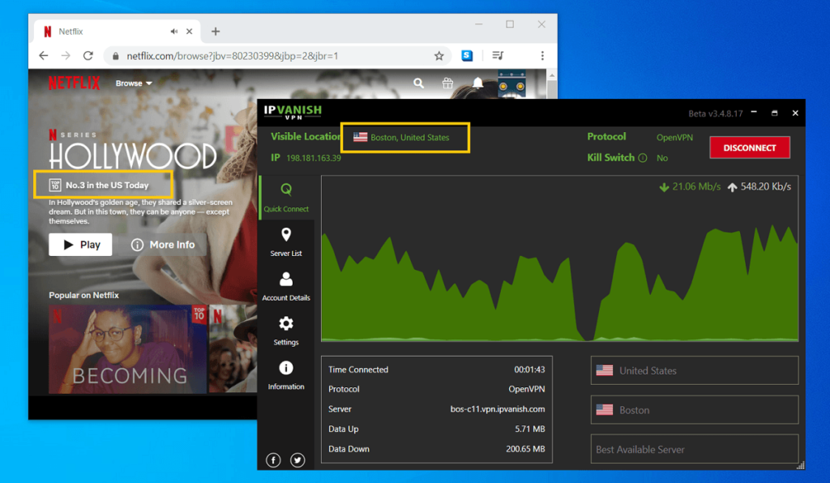Mute the Netflix tab audio icon
The height and width of the screenshot is (483, 830).
173,32
